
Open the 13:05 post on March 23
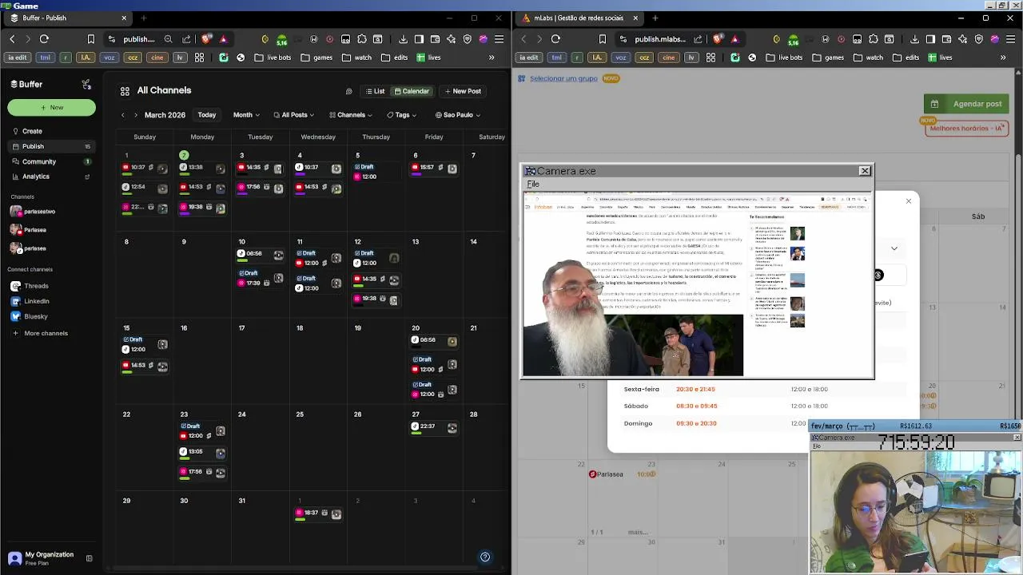[202, 452]
